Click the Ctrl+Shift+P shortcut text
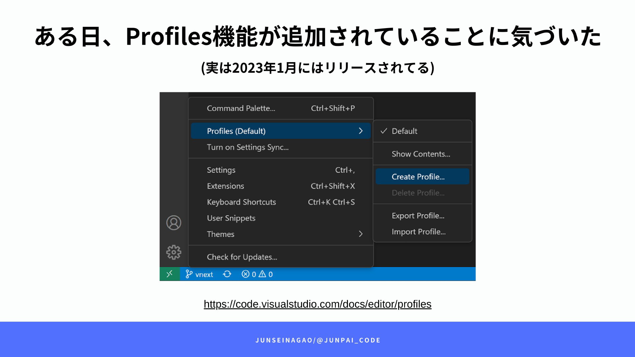Image resolution: width=635 pixels, height=357 pixels. (x=333, y=108)
